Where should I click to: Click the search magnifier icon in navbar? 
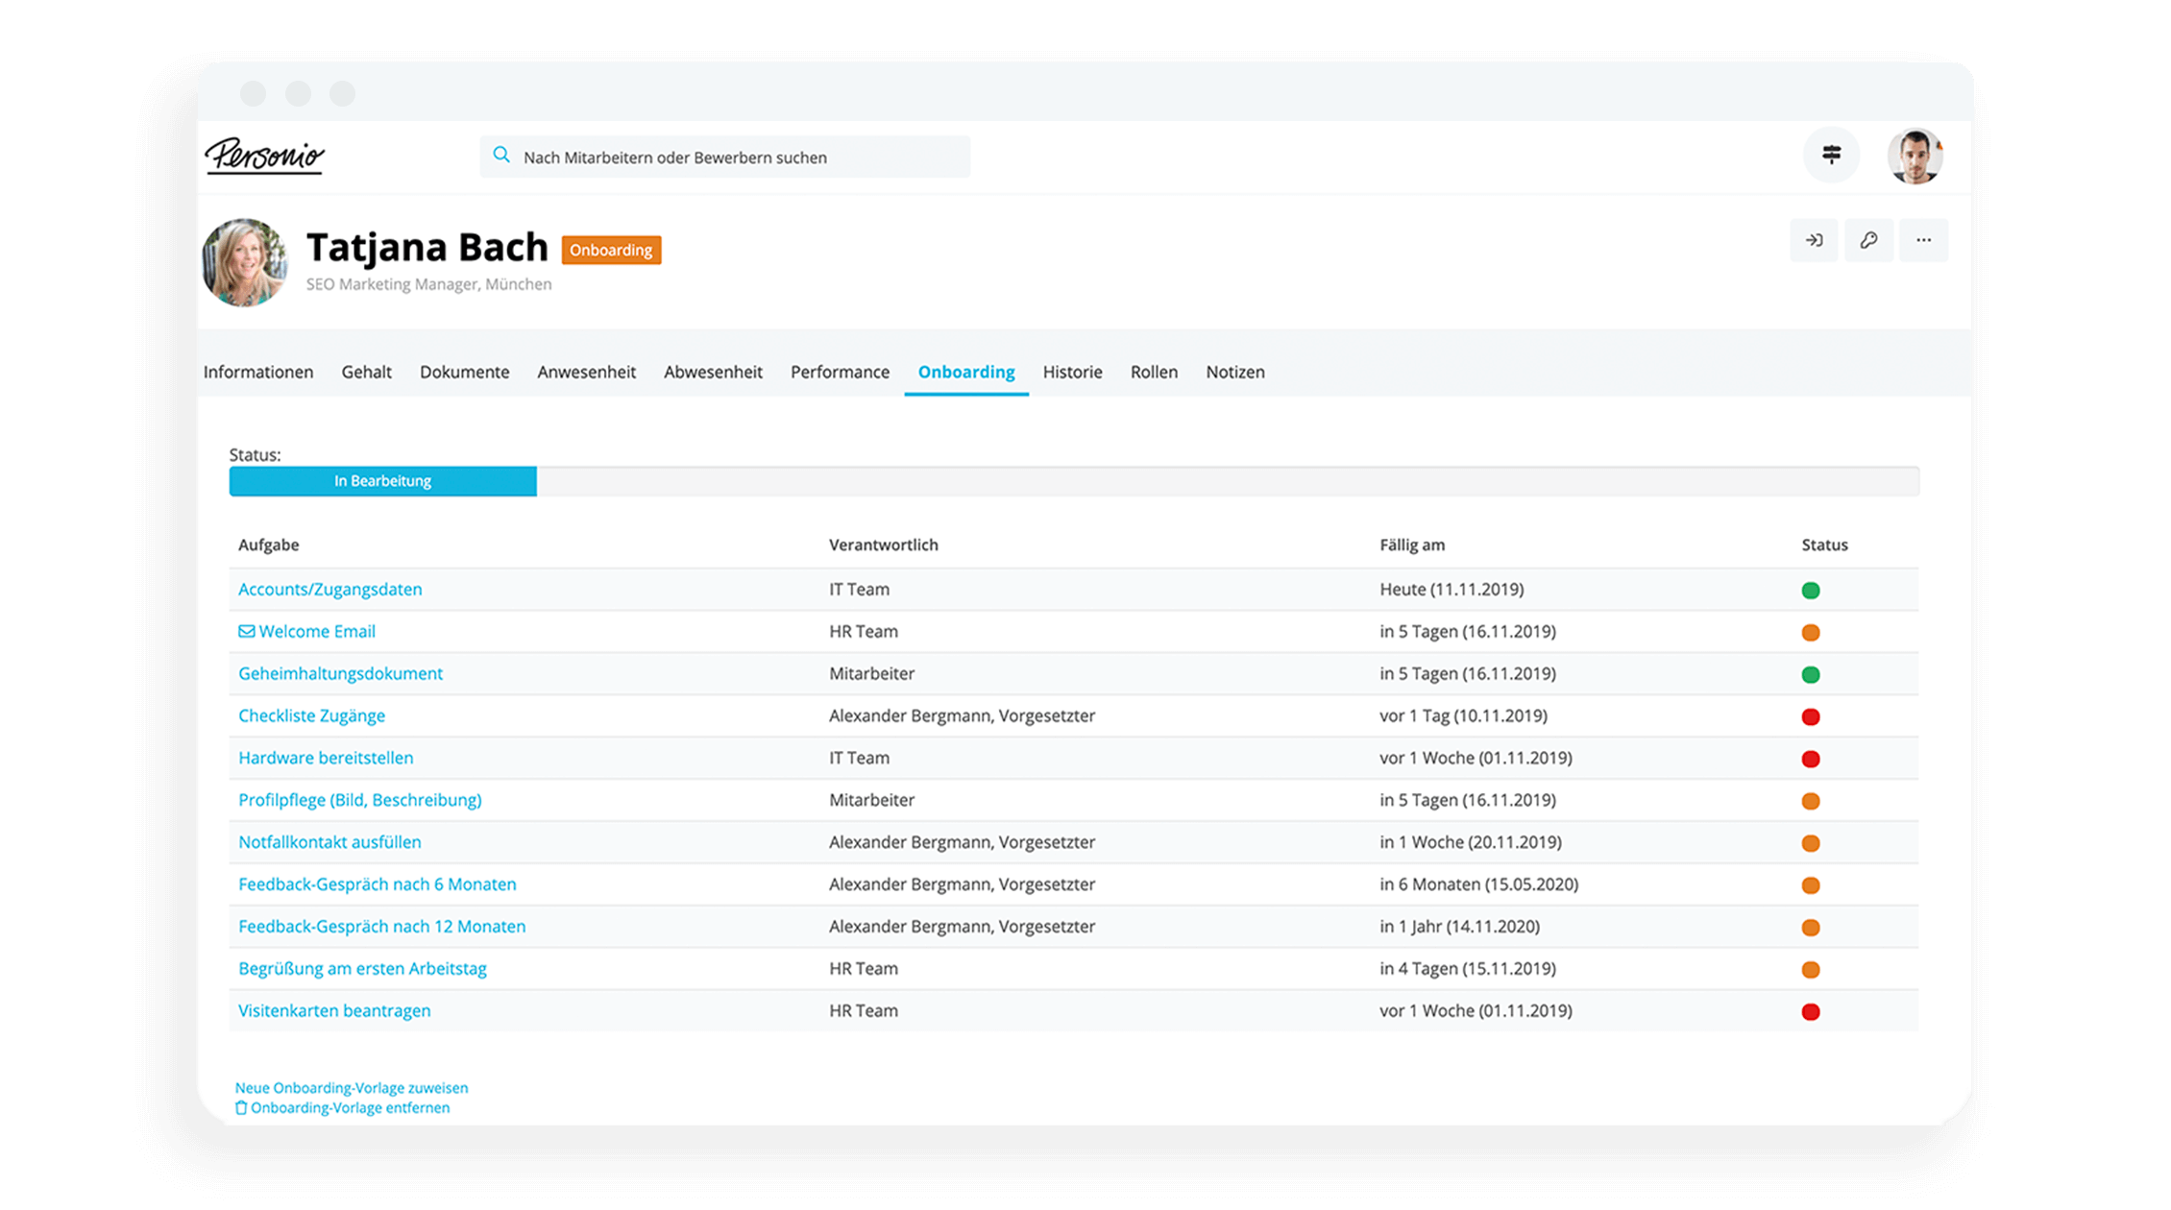pos(502,155)
